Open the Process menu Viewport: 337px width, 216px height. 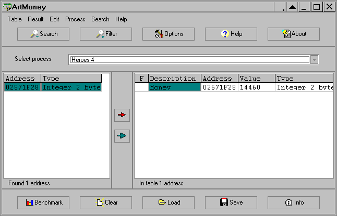75,19
